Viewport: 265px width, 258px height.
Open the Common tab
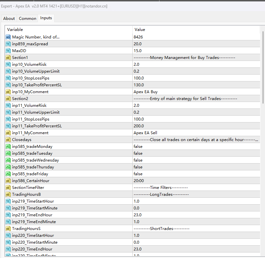pos(27,19)
